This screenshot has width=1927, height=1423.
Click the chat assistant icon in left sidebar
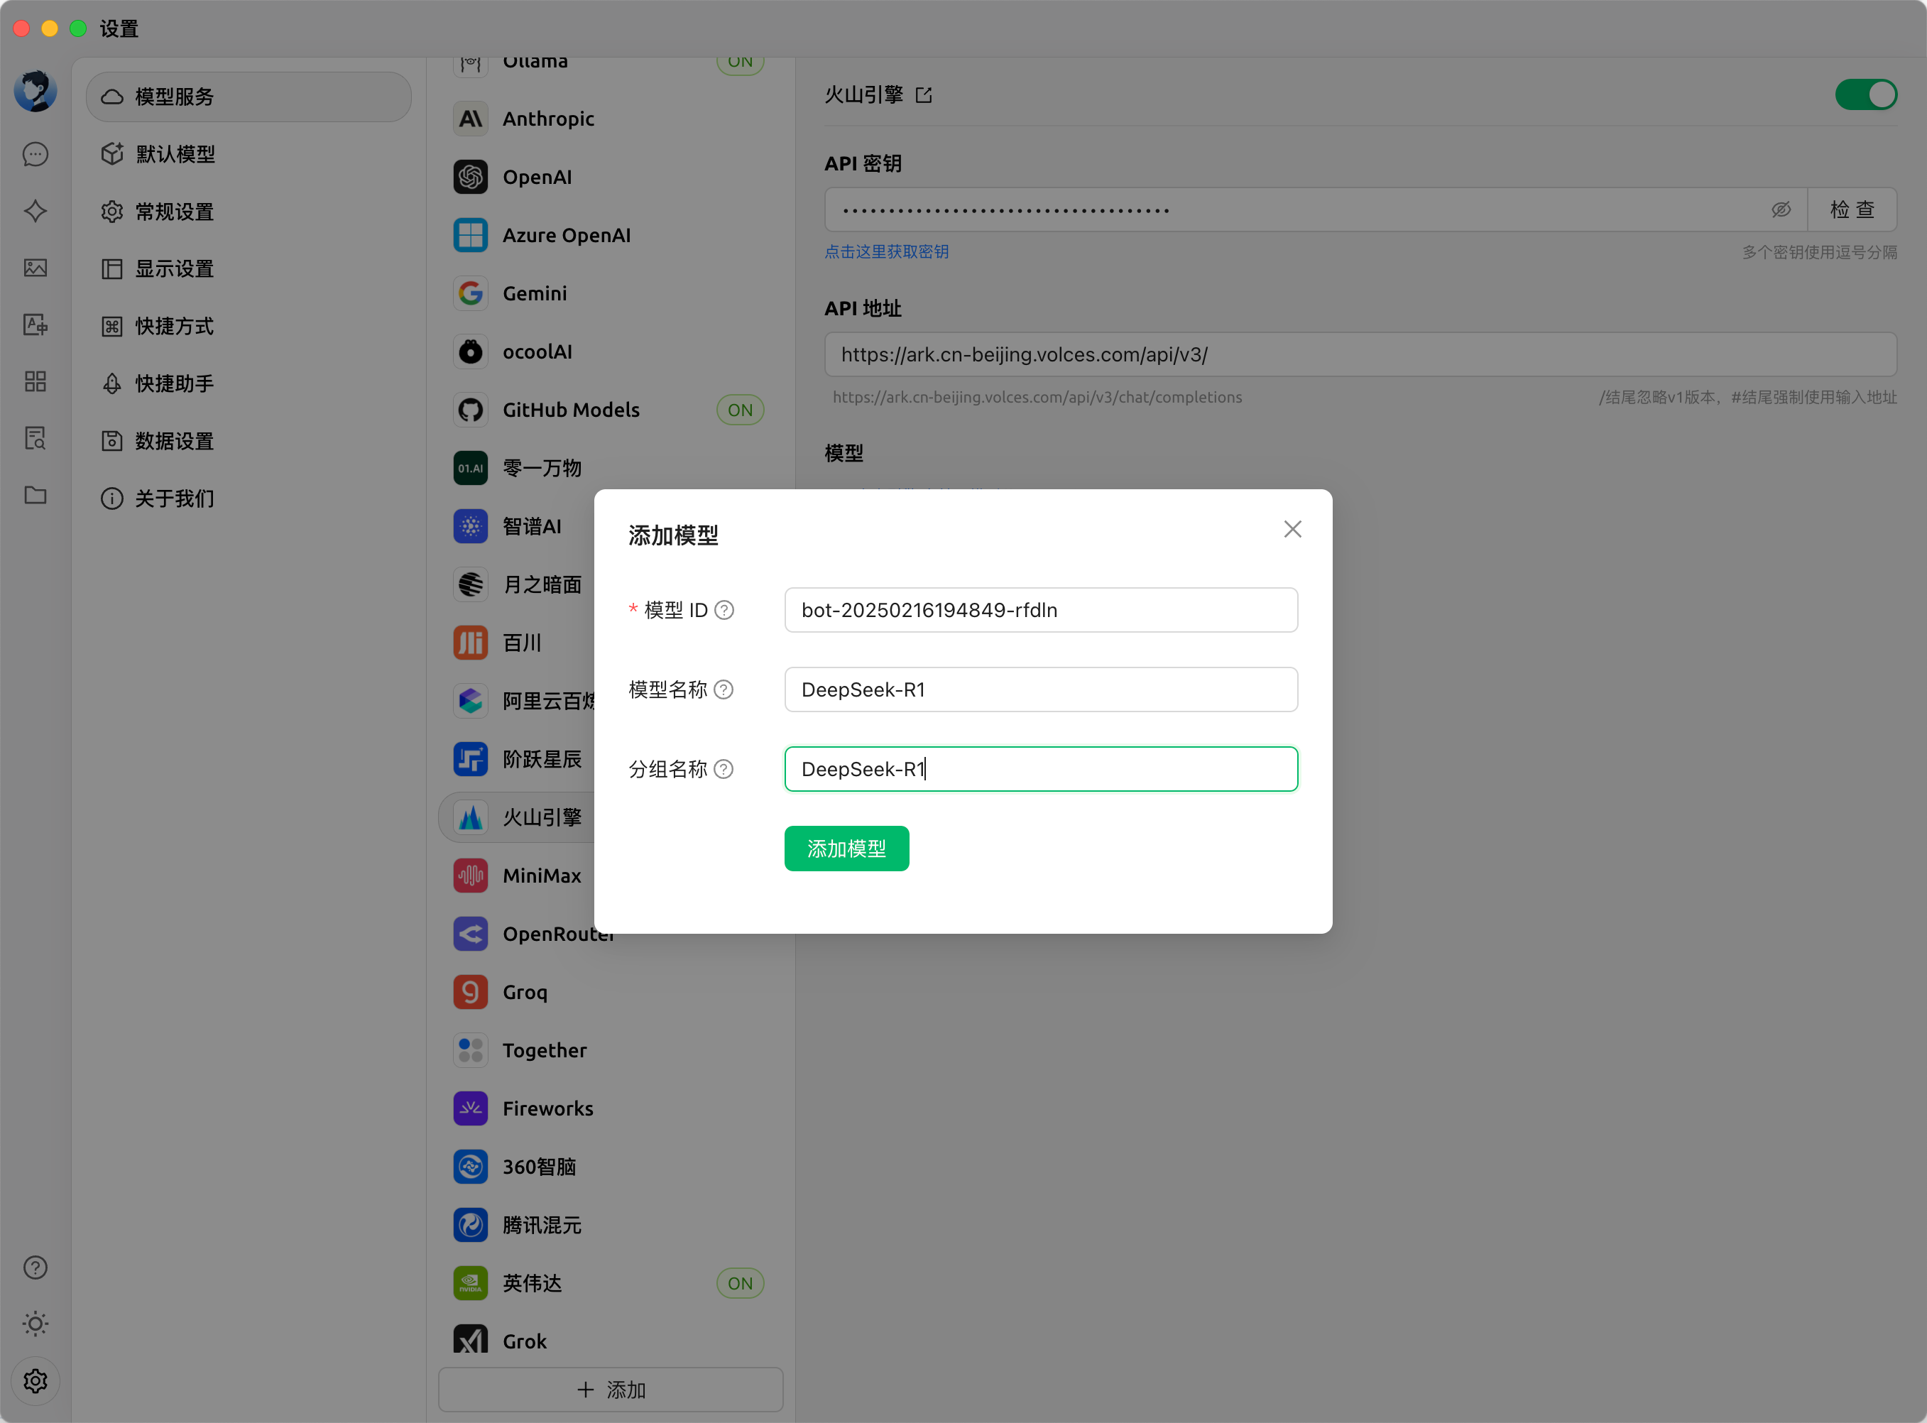point(36,155)
